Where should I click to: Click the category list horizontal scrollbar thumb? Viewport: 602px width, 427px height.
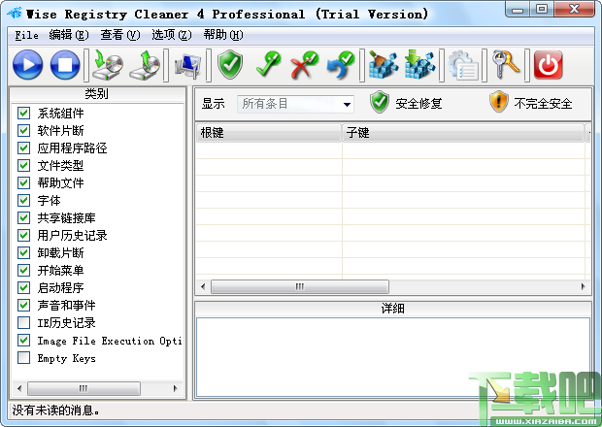coord(84,388)
